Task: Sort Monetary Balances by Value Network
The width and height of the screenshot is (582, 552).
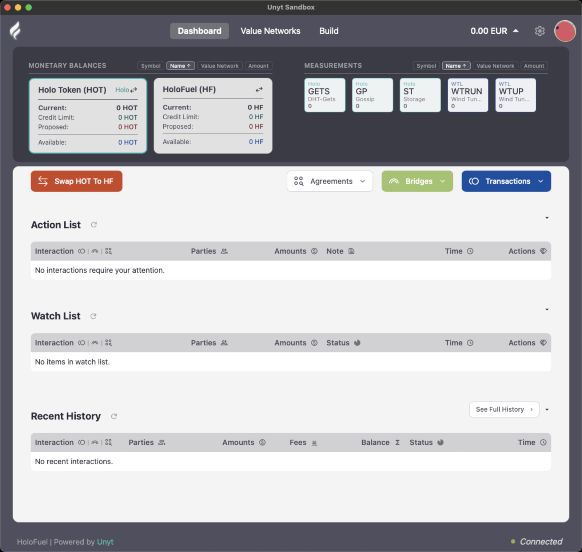Action: (x=220, y=66)
